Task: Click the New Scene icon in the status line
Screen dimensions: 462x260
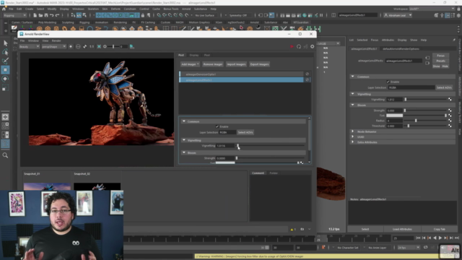Action: click(x=35, y=15)
